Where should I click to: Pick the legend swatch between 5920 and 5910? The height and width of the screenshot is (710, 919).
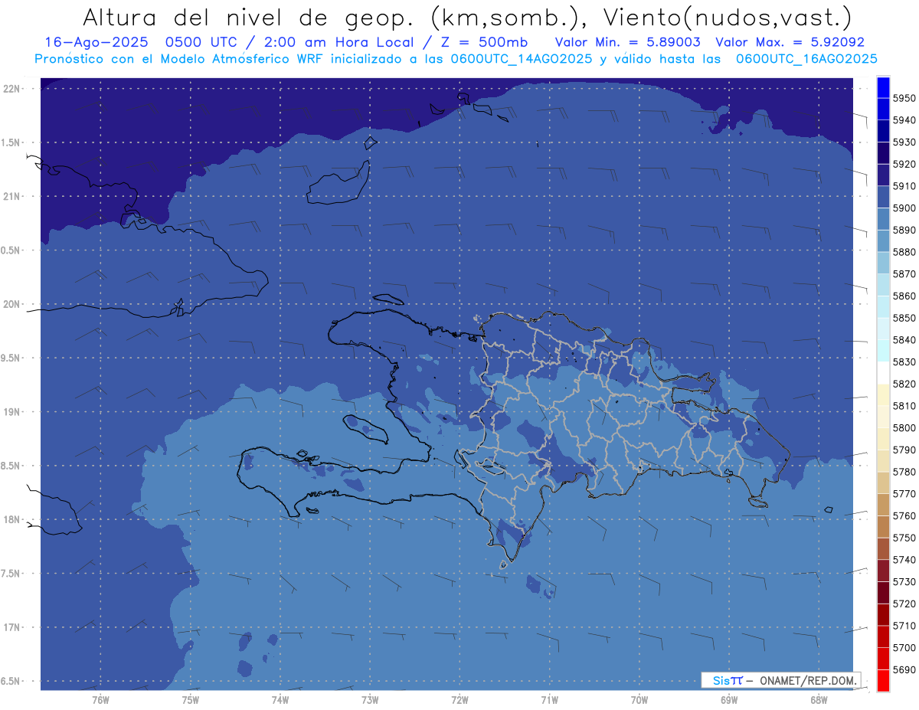tap(883, 175)
